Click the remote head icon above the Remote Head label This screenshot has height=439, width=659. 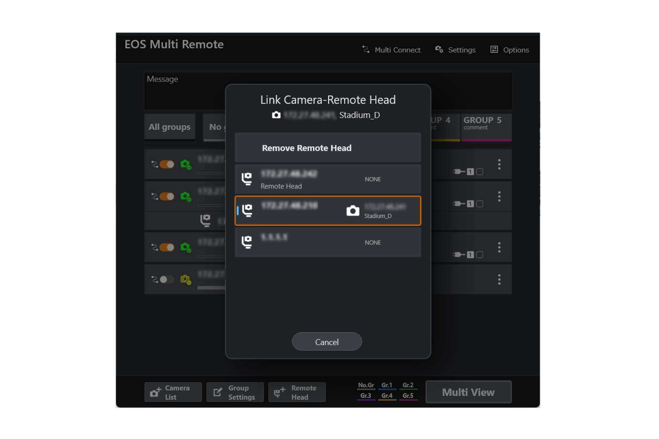pyautogui.click(x=247, y=179)
